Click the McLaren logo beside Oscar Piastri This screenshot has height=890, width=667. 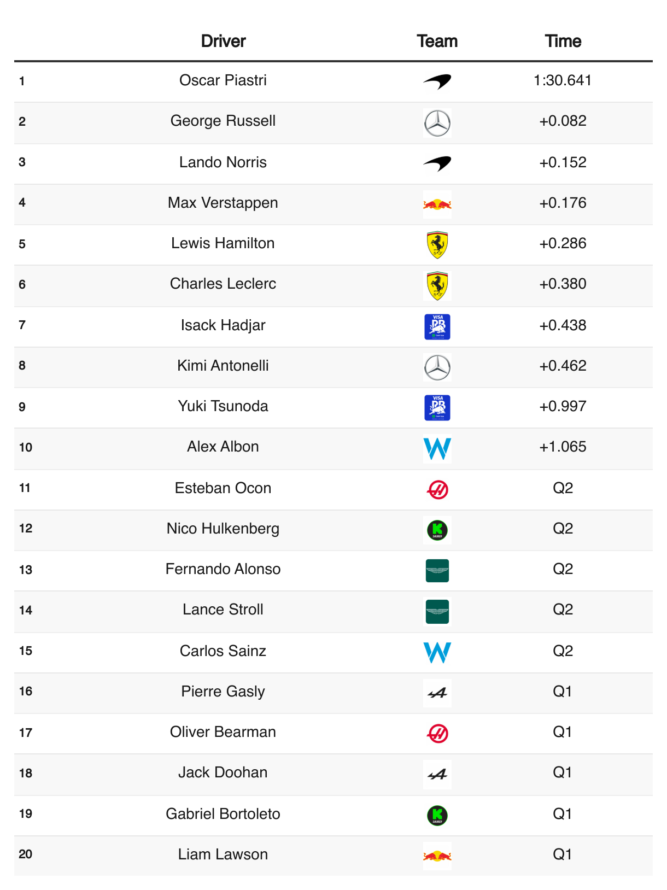tap(437, 81)
